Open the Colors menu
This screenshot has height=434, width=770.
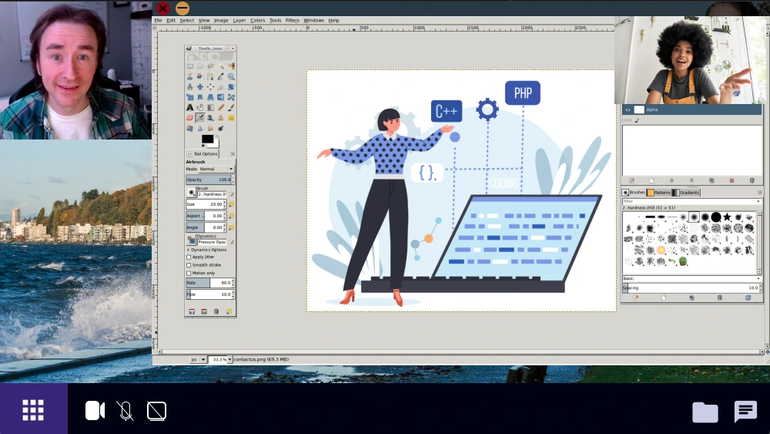point(257,20)
